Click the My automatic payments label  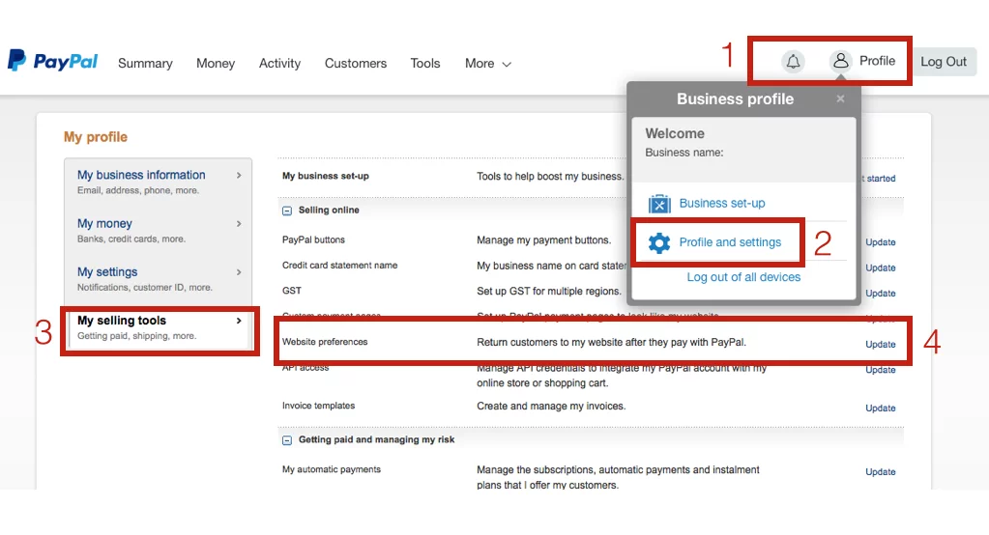click(x=332, y=469)
